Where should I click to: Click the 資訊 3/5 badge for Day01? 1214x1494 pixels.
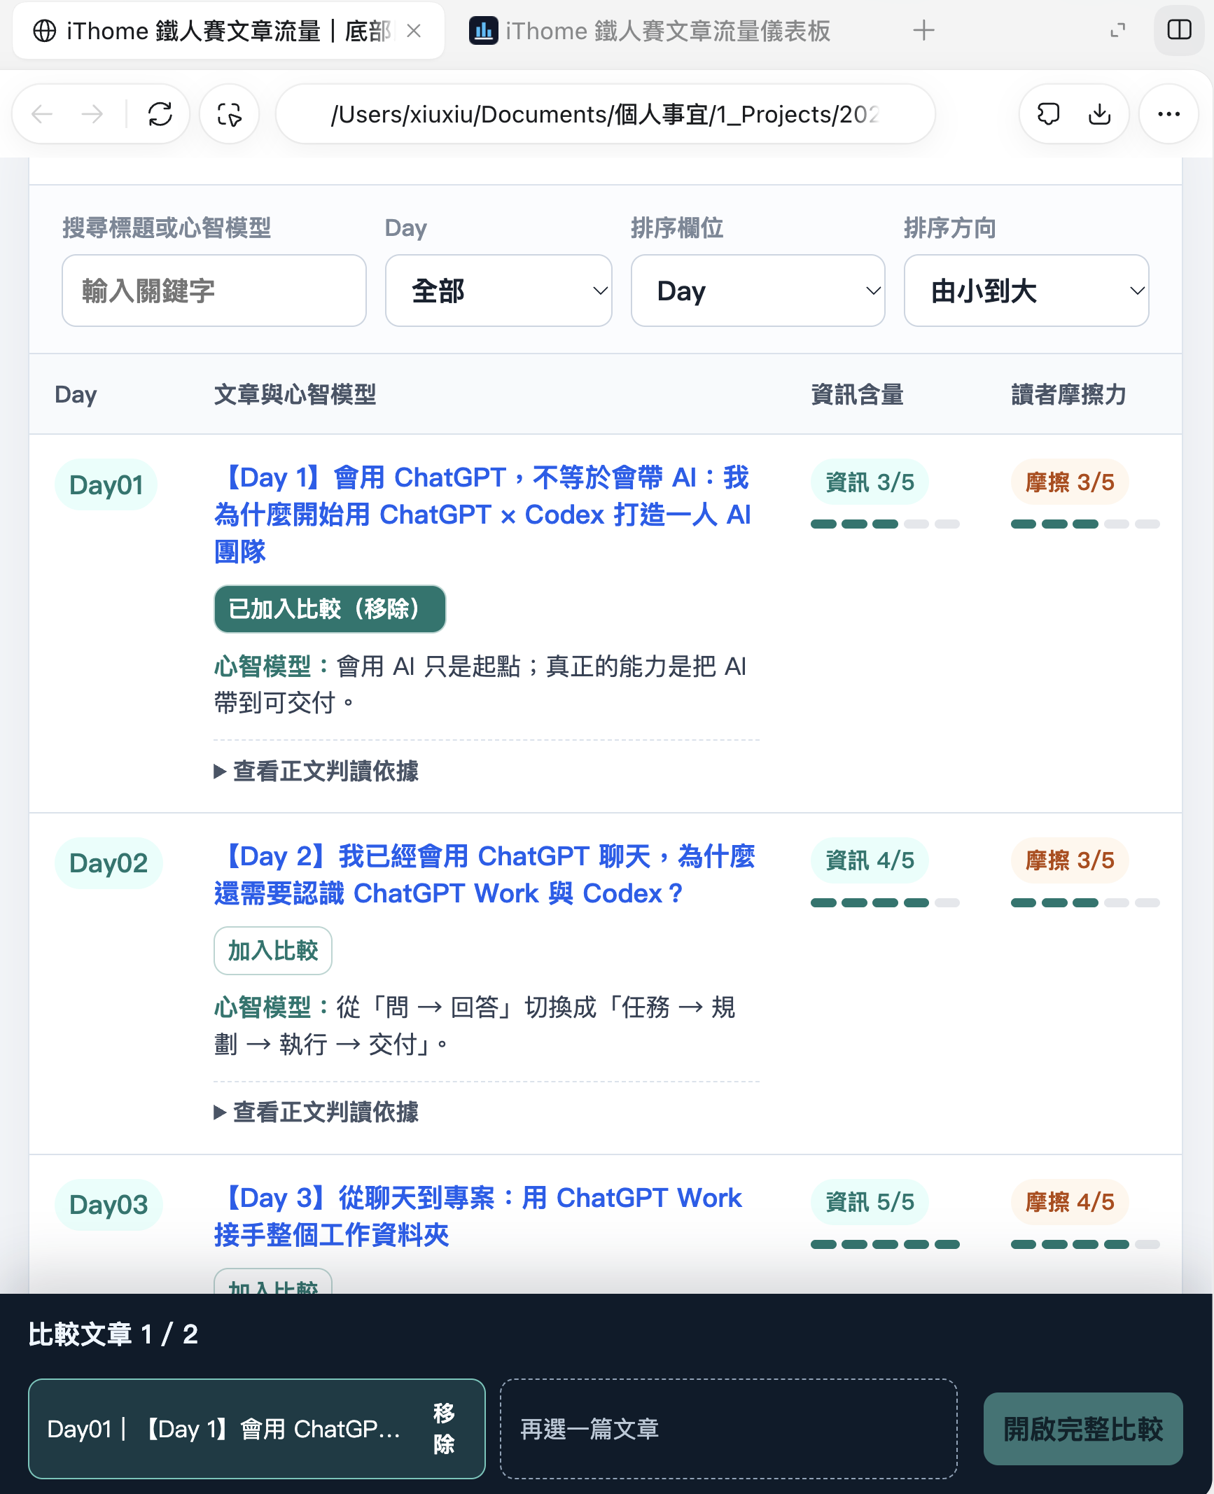(870, 482)
